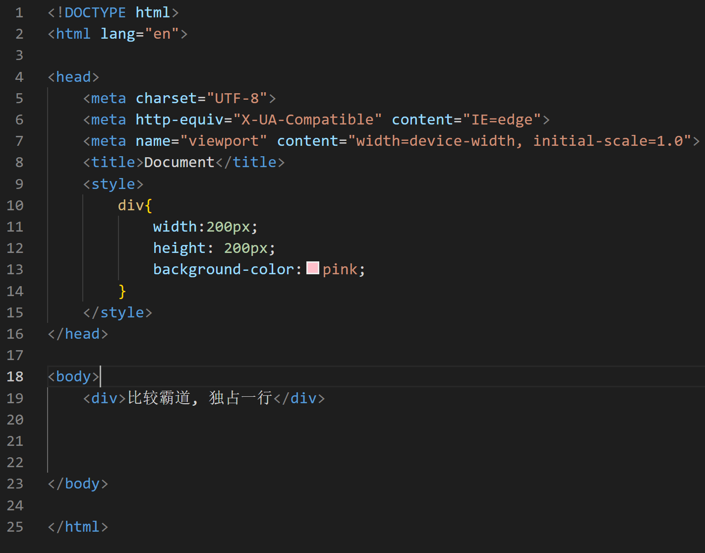Click the closing html tag

78,527
